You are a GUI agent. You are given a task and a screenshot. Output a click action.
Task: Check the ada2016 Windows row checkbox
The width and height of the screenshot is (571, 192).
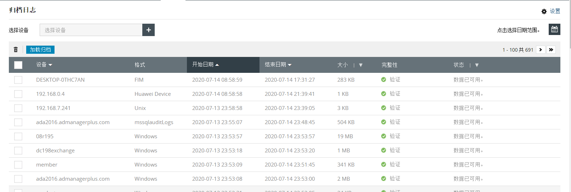(18, 179)
